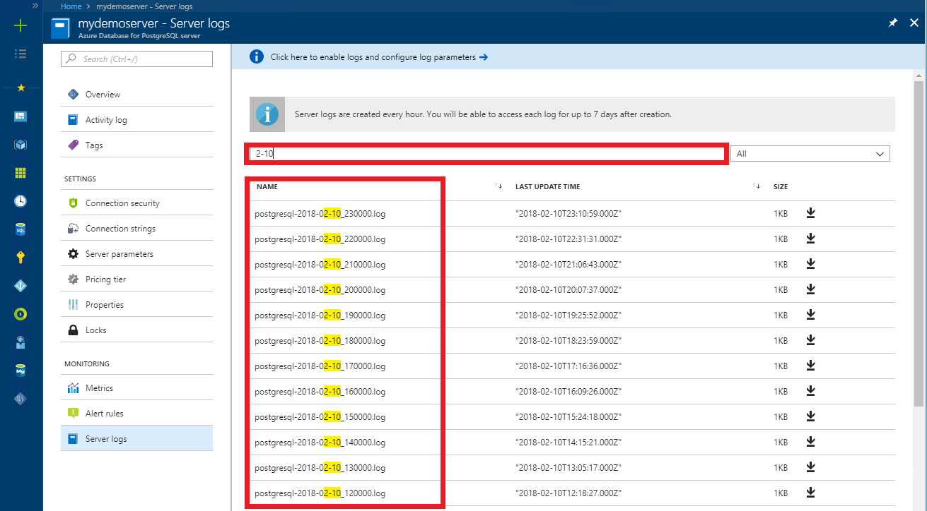Click timestamp "2018-02-10T21:06:43.000Z"
927x511 pixels.
(x=569, y=265)
